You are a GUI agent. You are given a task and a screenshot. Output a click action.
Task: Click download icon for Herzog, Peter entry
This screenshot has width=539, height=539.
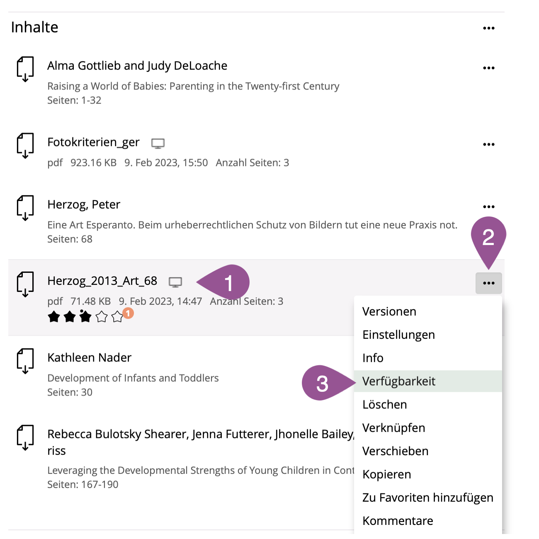pos(25,208)
